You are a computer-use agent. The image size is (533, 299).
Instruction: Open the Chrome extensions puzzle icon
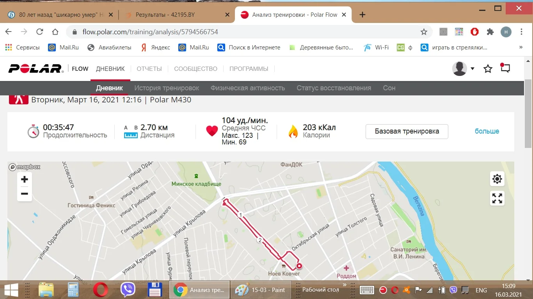[490, 32]
